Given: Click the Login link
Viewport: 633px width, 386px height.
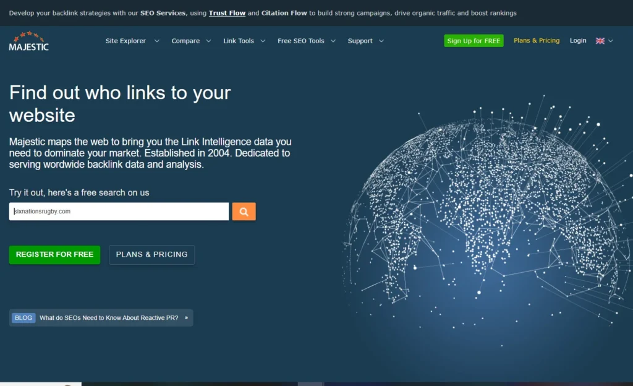Looking at the screenshot, I should (x=578, y=41).
